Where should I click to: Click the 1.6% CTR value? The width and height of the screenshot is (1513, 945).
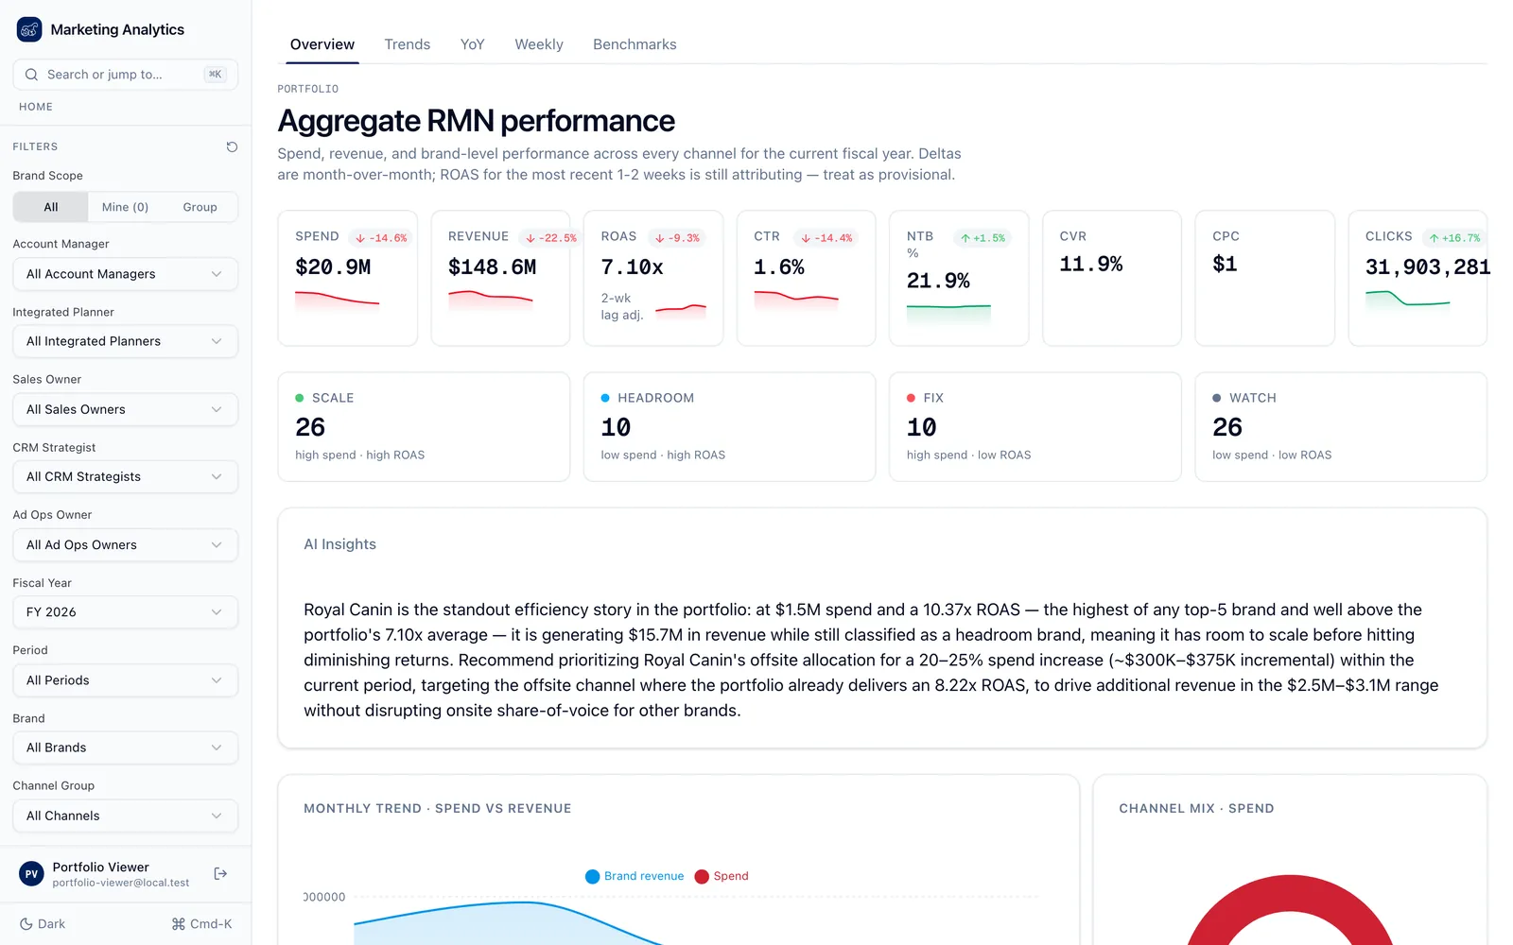coord(779,267)
